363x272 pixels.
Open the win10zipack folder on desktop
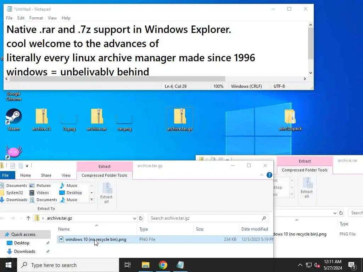point(290,120)
